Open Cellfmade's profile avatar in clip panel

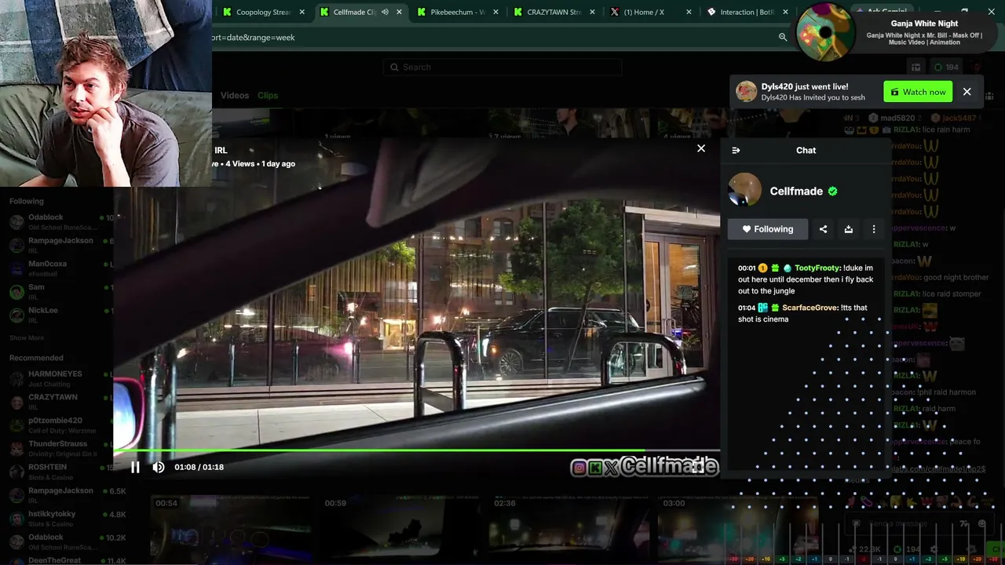[x=744, y=190]
